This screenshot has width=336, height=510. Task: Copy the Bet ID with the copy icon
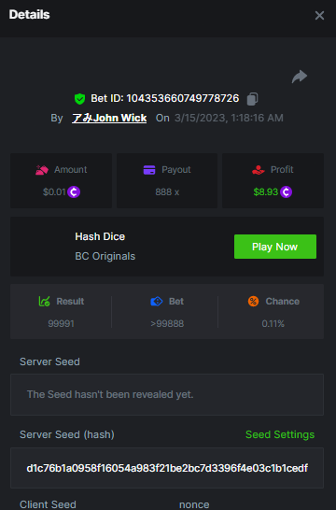click(253, 99)
